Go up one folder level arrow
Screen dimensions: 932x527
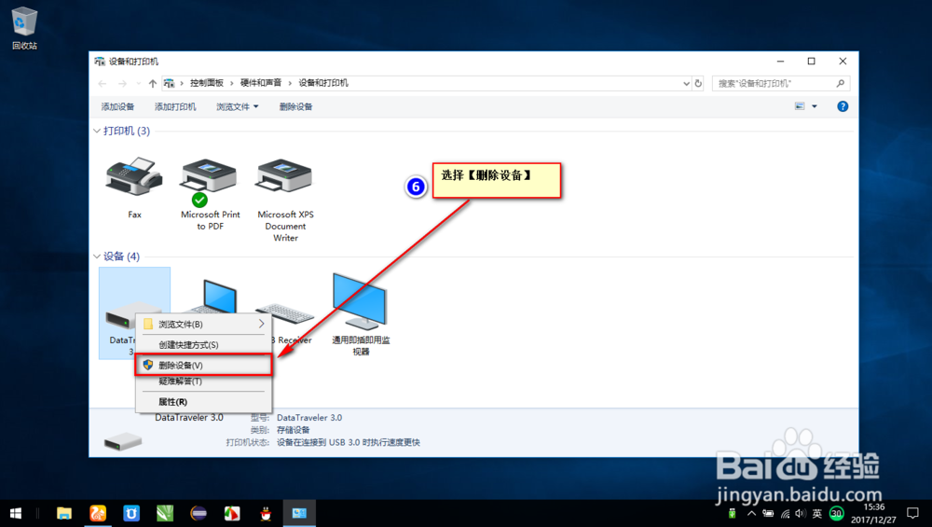pyautogui.click(x=153, y=83)
